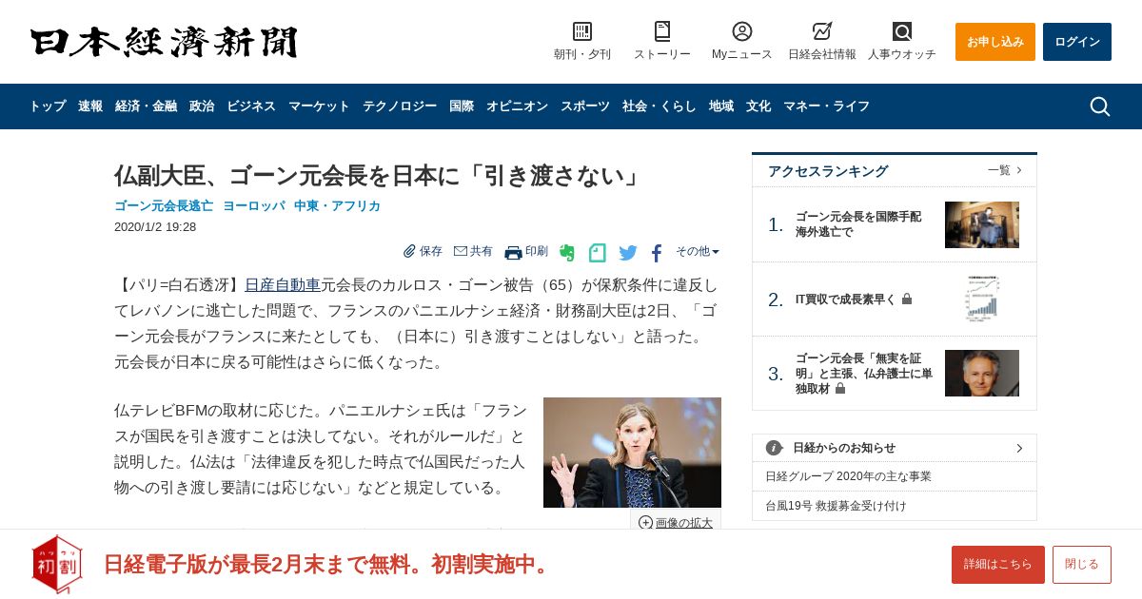This screenshot has height=599, width=1142.
Task: Open the トップ nav item
Action: (x=47, y=106)
